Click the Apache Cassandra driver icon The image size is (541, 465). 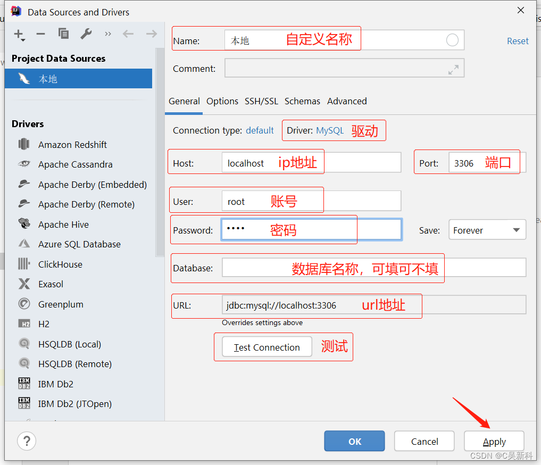pyautogui.click(x=24, y=164)
